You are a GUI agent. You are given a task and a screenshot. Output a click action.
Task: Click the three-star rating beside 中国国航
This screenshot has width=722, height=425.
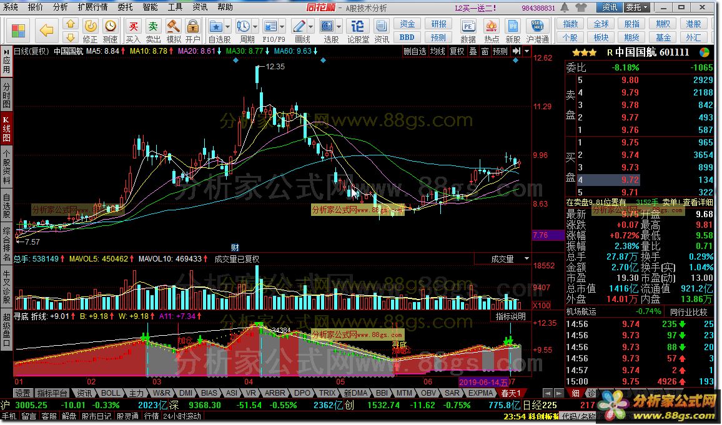(x=585, y=52)
